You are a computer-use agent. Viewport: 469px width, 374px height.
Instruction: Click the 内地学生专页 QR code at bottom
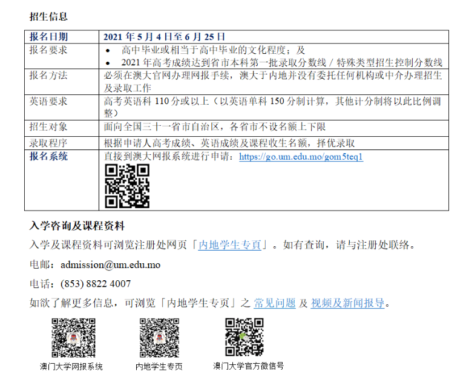159,338
